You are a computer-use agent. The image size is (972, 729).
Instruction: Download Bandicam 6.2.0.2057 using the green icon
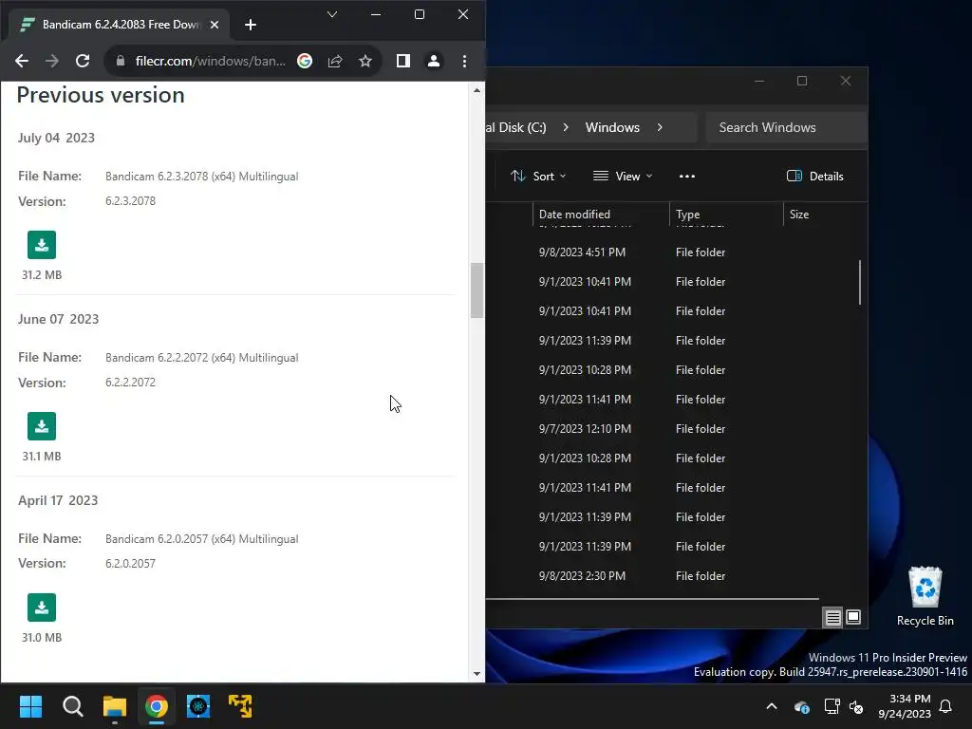coord(42,607)
